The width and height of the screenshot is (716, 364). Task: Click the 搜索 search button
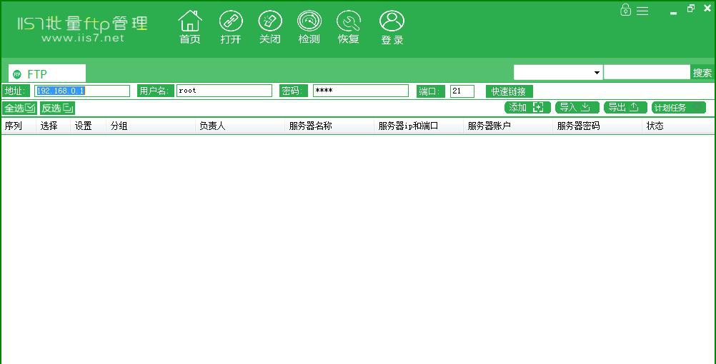coord(702,73)
